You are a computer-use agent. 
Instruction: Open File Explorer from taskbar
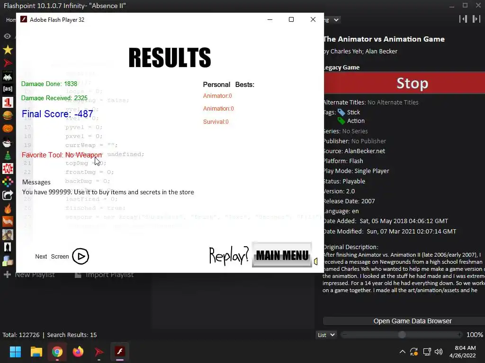(x=36, y=352)
